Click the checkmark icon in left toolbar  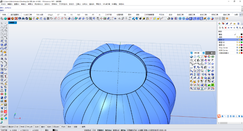(x=6, y=80)
